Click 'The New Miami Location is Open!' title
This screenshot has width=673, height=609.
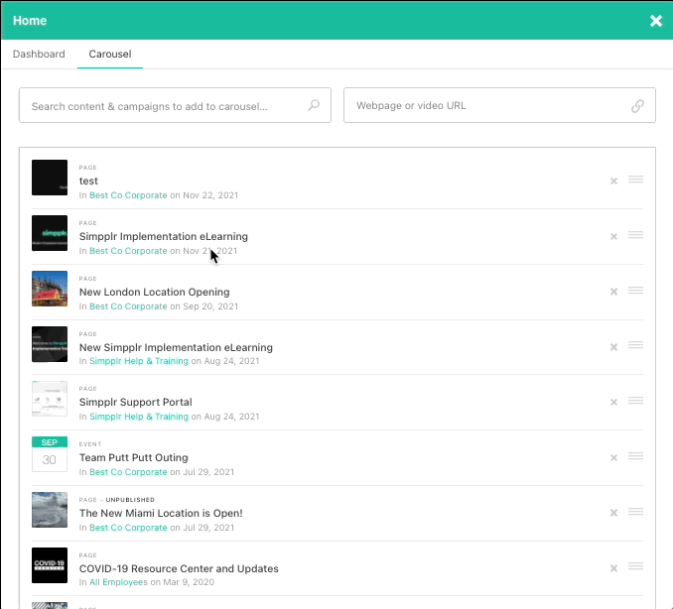click(161, 513)
